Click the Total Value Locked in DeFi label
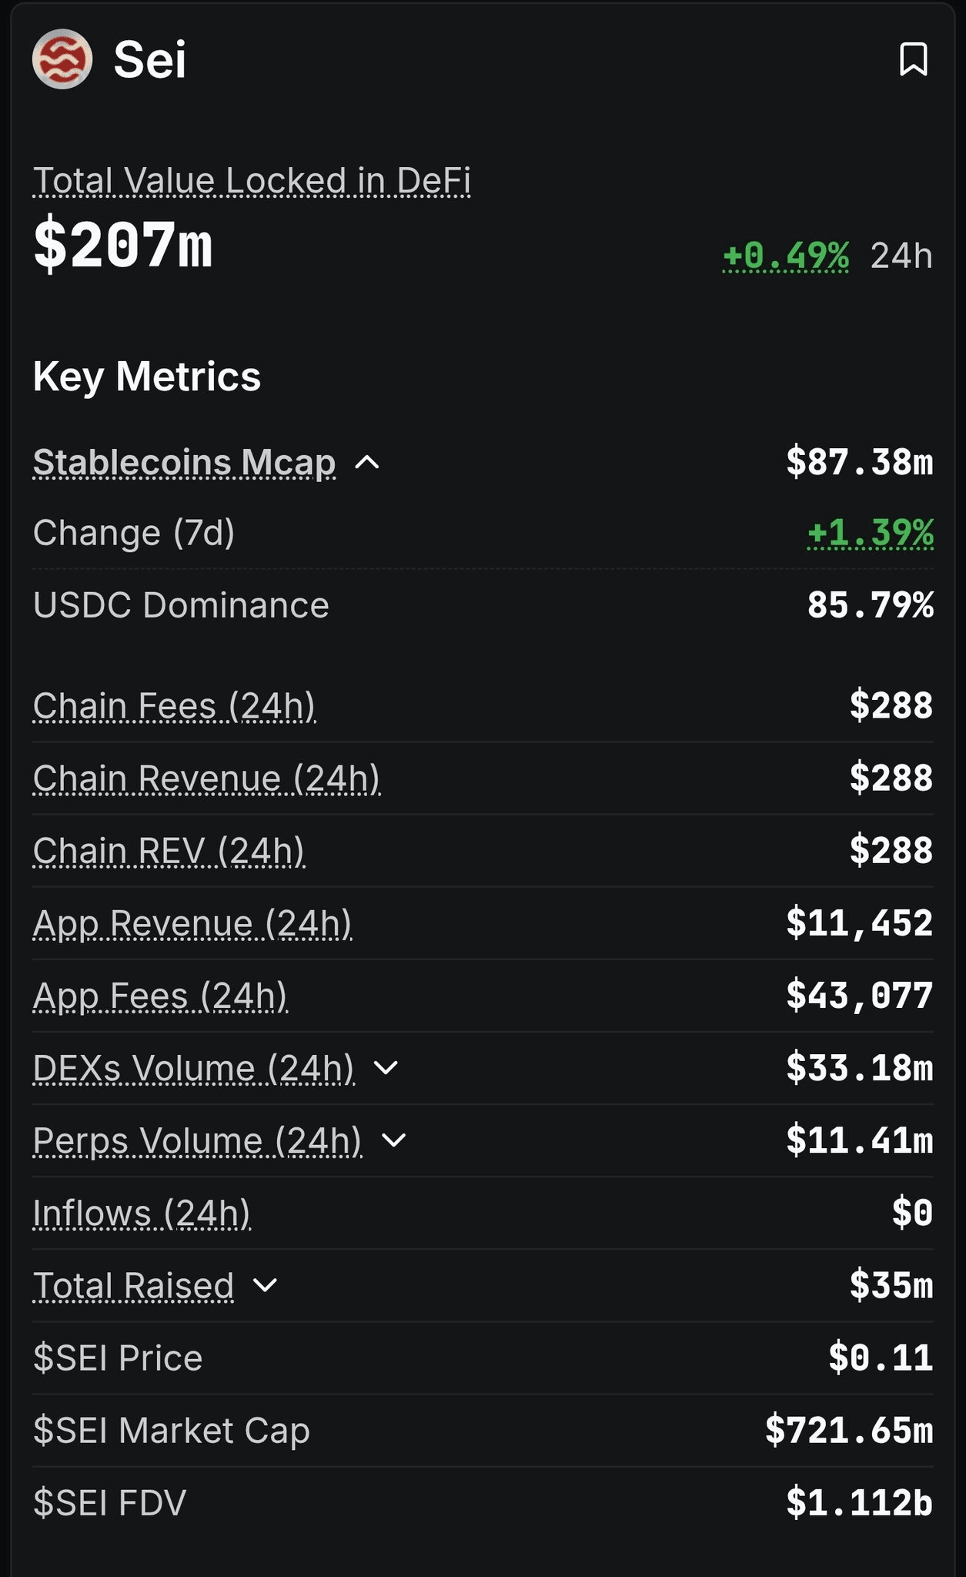This screenshot has height=1577, width=966. (252, 181)
